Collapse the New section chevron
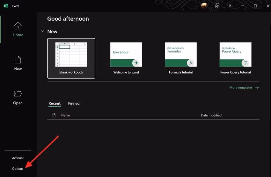Viewport: 271px width, 177px height. pyautogui.click(x=43, y=31)
